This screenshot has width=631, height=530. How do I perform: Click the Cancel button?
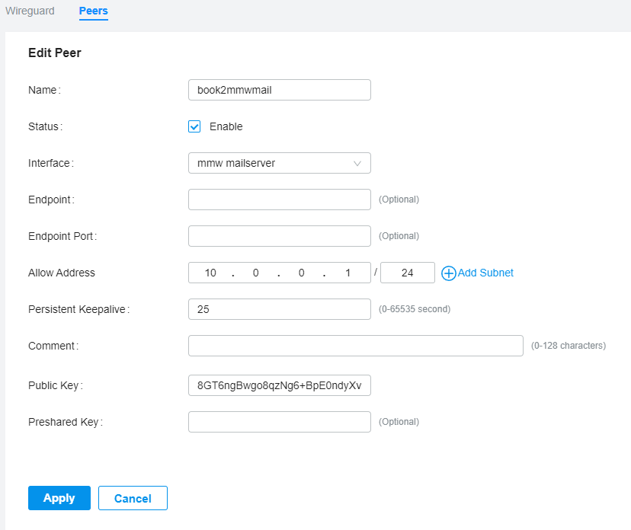coord(133,498)
